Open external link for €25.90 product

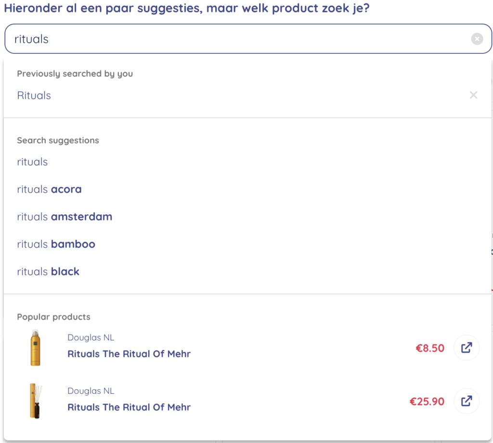[467, 401]
